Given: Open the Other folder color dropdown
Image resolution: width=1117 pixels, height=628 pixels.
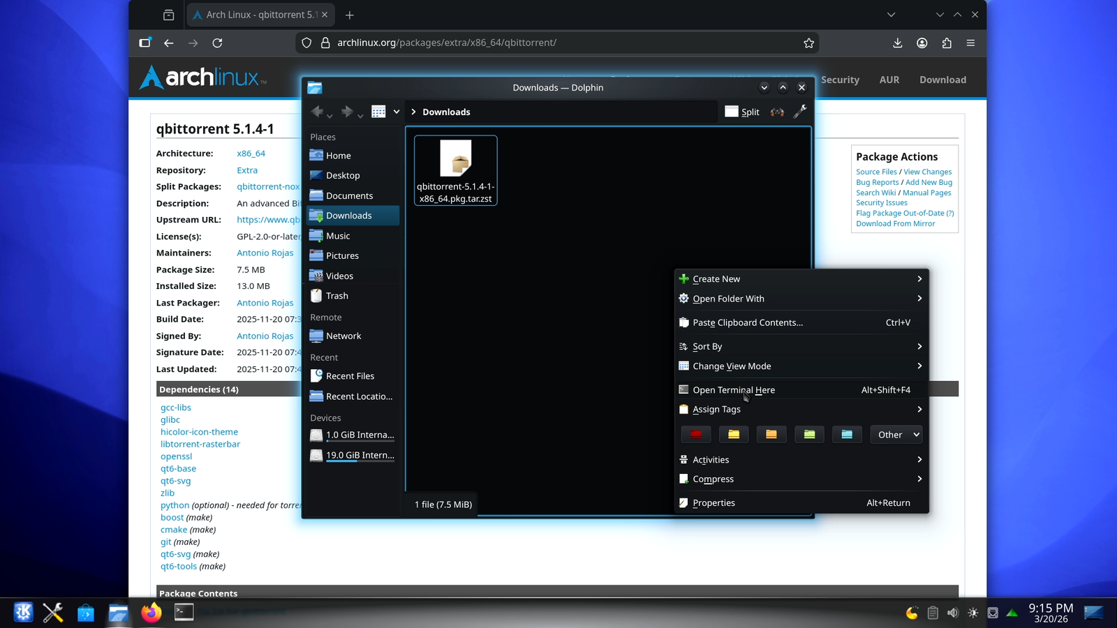Looking at the screenshot, I should (x=896, y=435).
